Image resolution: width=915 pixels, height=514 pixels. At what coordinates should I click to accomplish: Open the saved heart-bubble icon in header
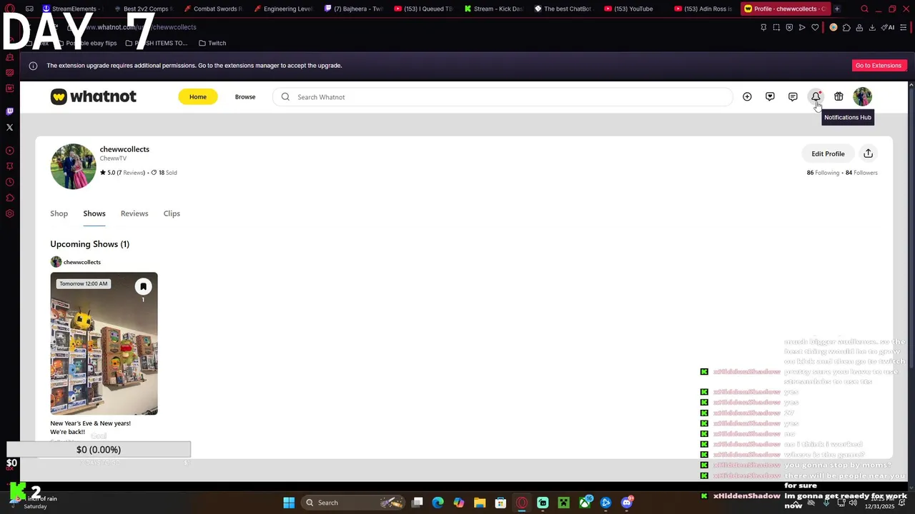(770, 96)
